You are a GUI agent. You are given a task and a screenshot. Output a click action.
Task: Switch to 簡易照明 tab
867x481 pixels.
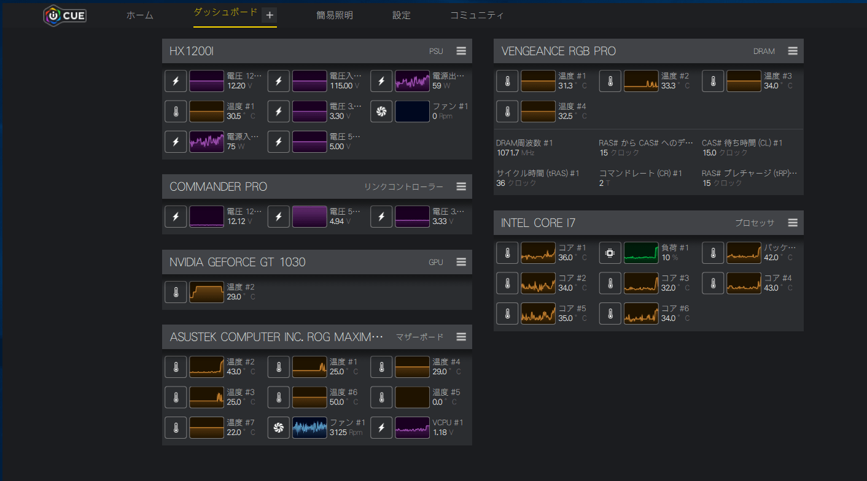335,15
